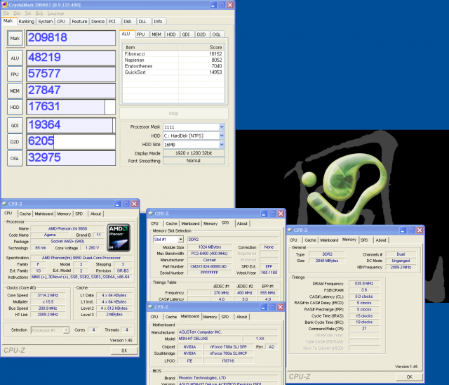Minimize the CrystalMark window

click(x=213, y=5)
